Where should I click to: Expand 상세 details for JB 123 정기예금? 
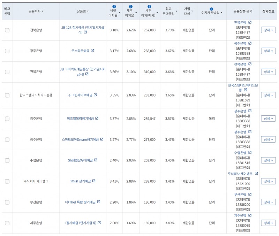click(268, 30)
